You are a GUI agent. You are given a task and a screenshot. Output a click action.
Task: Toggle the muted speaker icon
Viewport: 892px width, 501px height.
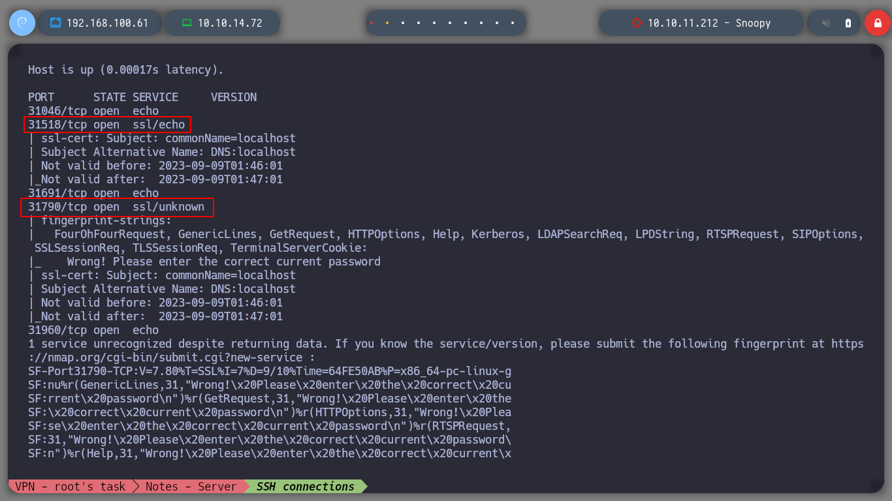(826, 23)
